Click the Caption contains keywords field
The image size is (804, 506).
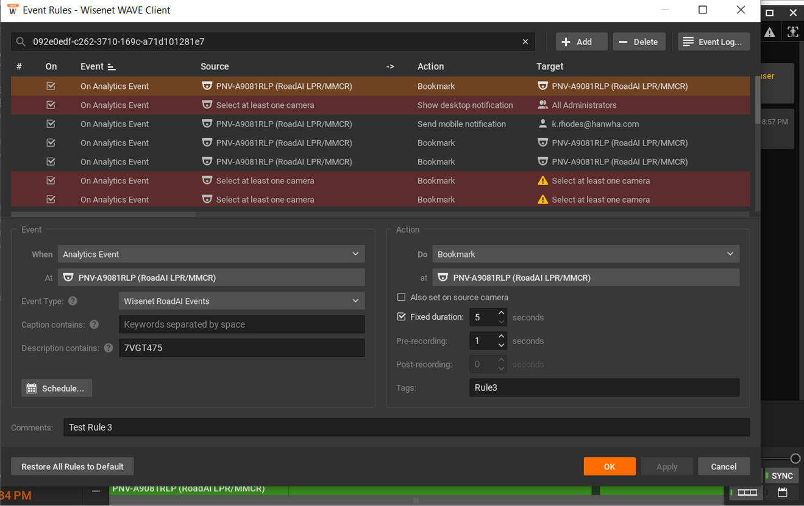241,325
